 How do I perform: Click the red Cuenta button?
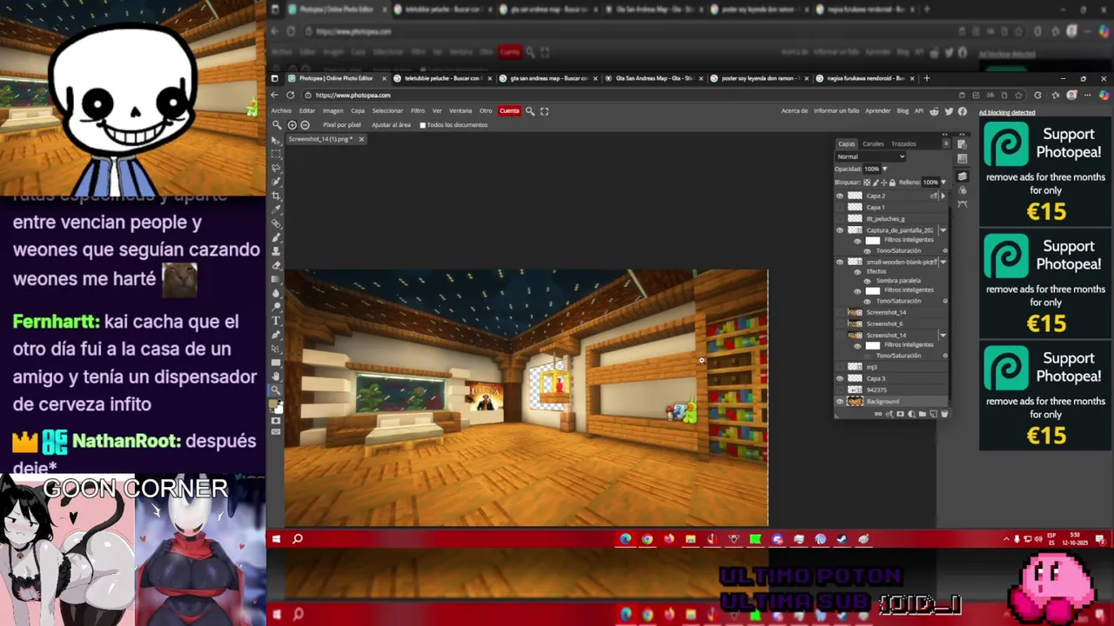509,111
